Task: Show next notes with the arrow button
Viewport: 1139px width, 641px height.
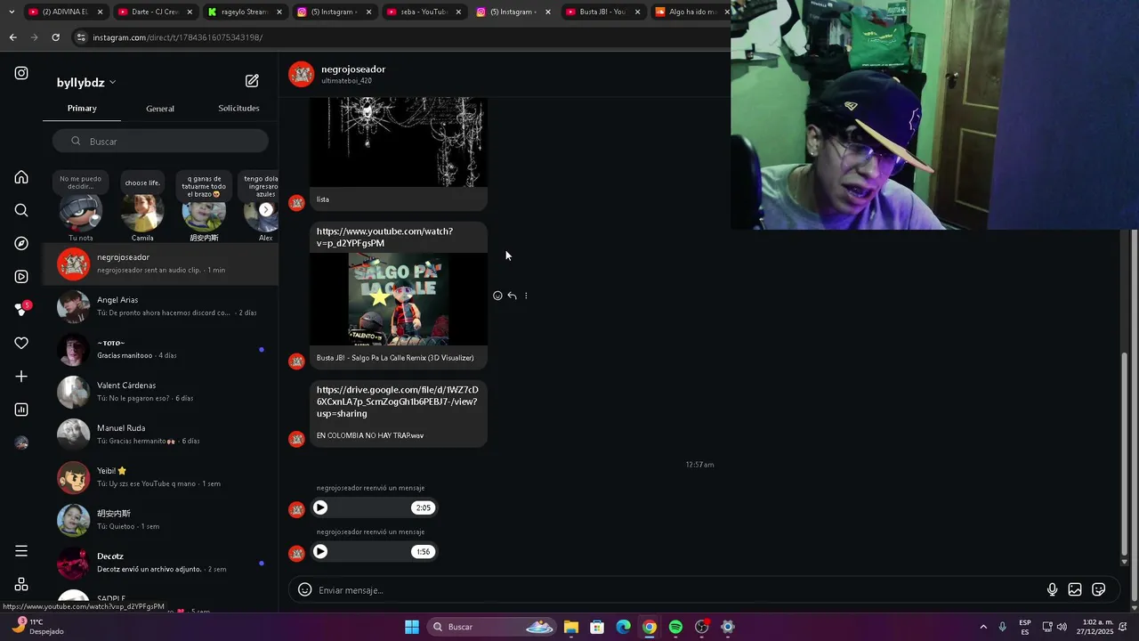Action: click(x=265, y=209)
